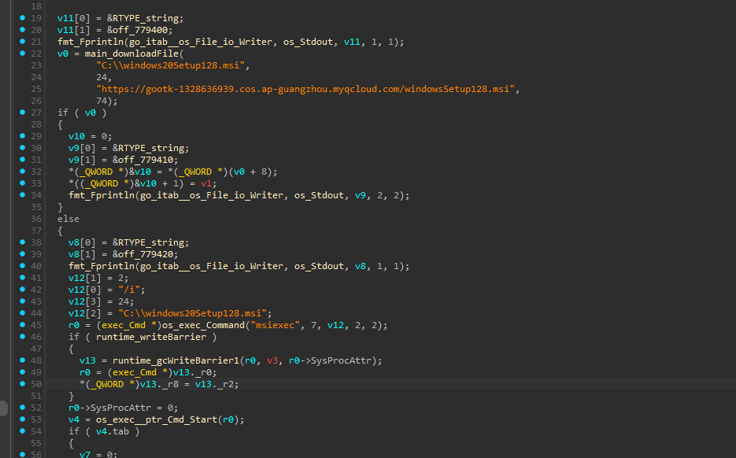Toggle breakpoint dot on line 19
736x458 pixels.
pyautogui.click(x=22, y=18)
